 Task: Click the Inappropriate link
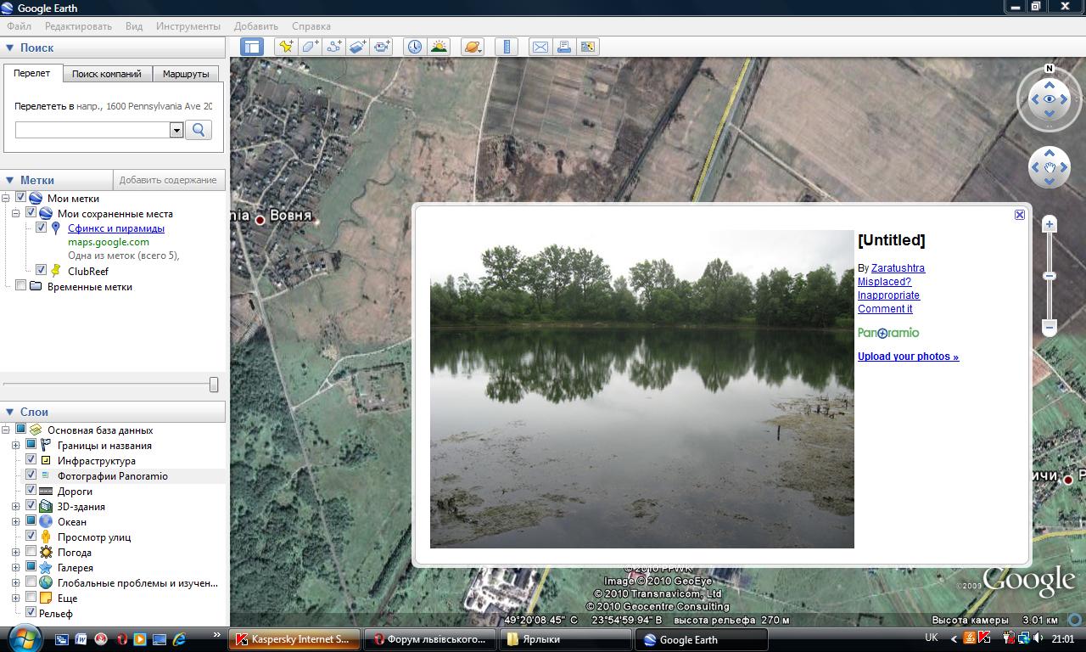click(888, 295)
